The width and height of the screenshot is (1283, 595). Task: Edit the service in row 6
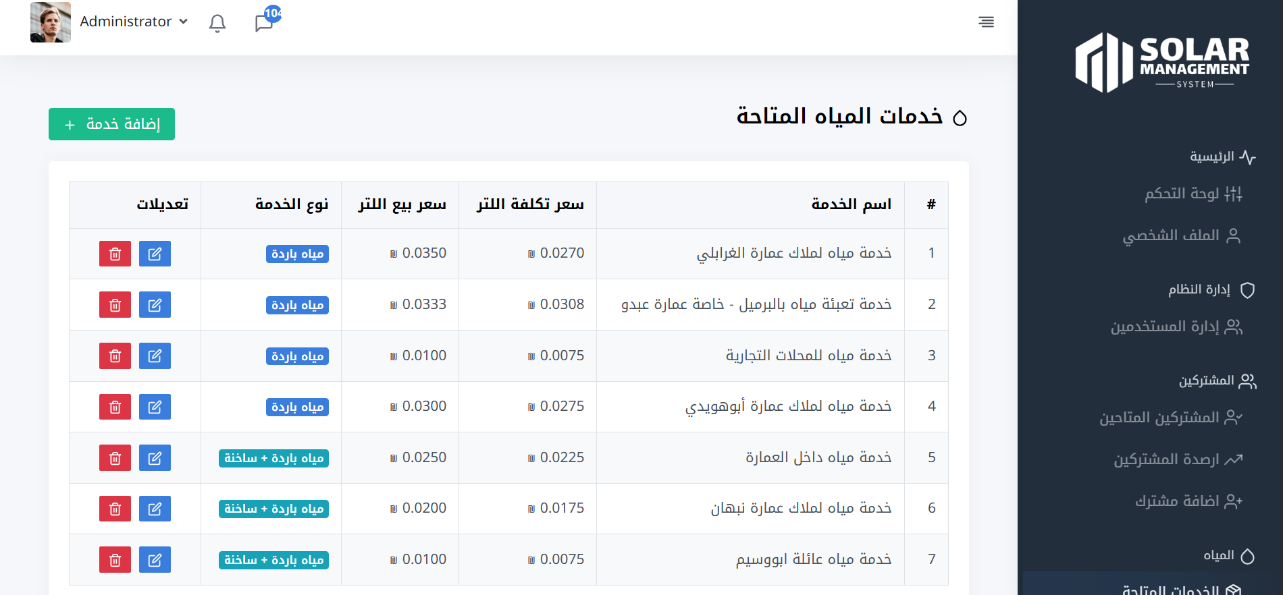coord(155,509)
